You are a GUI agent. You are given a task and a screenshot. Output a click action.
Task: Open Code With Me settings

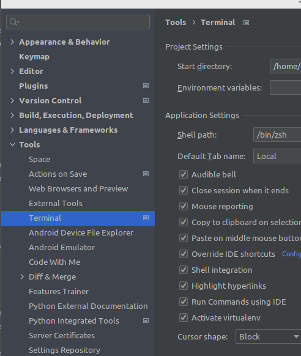point(54,262)
